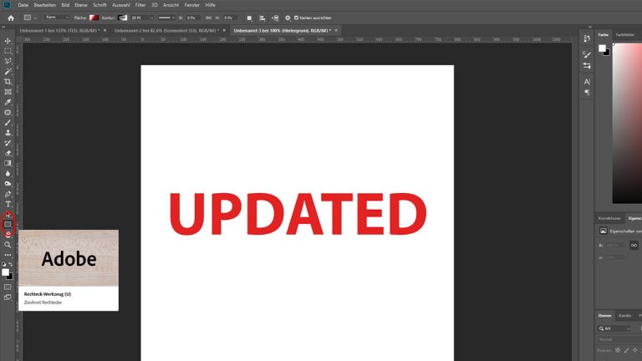Select the Move tool

click(8, 41)
